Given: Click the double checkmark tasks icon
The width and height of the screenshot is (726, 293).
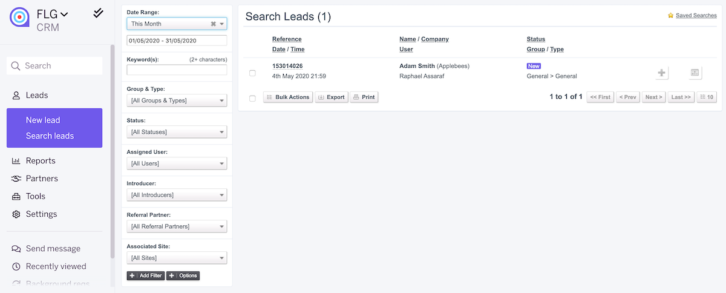Looking at the screenshot, I should click(98, 13).
